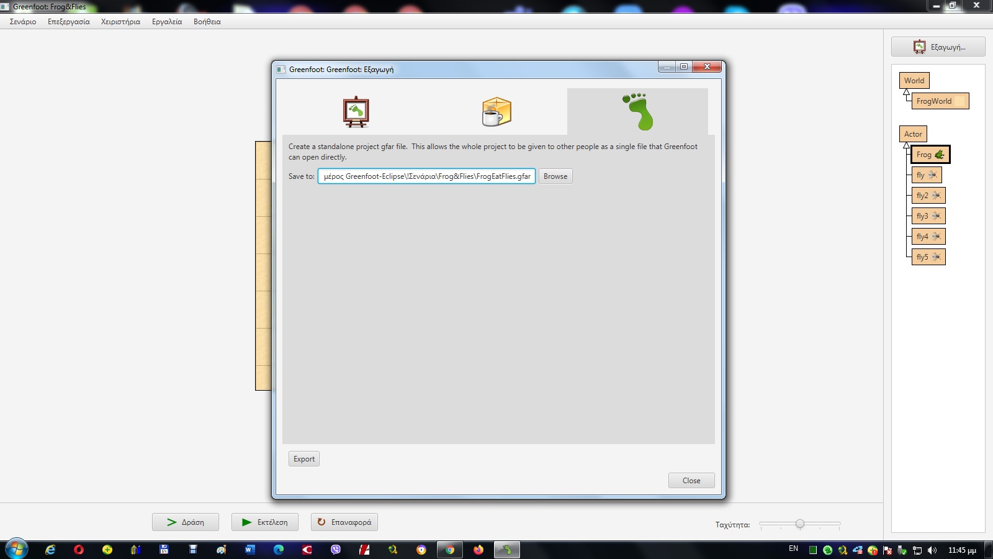Close the export dialog with Close button
Viewport: 993px width, 559px height.
click(691, 481)
